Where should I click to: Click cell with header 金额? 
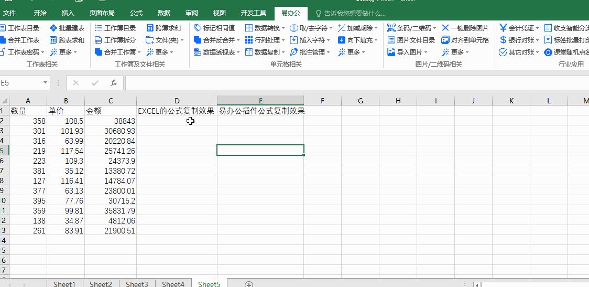click(111, 111)
